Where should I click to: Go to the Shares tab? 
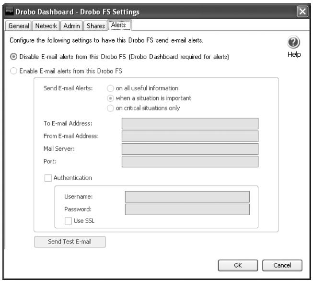coord(95,26)
